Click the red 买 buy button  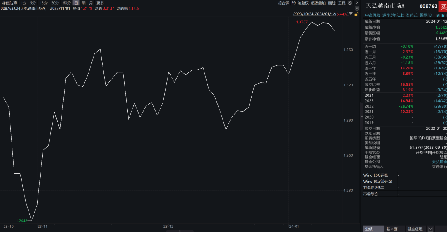[443, 6]
